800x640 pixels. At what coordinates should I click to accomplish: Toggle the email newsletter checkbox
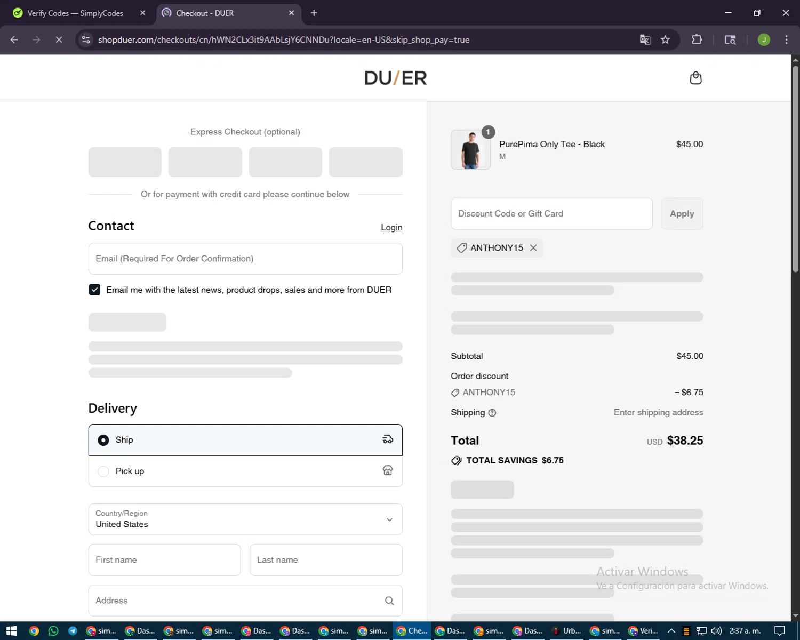pos(94,290)
